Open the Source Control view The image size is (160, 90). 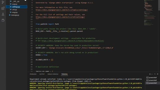click(x=3, y=2)
